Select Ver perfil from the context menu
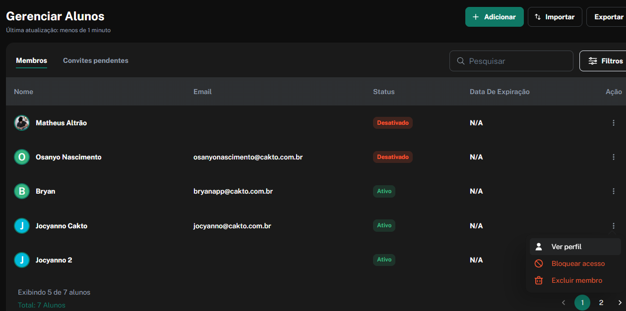Image resolution: width=626 pixels, height=311 pixels. pyautogui.click(x=575, y=247)
